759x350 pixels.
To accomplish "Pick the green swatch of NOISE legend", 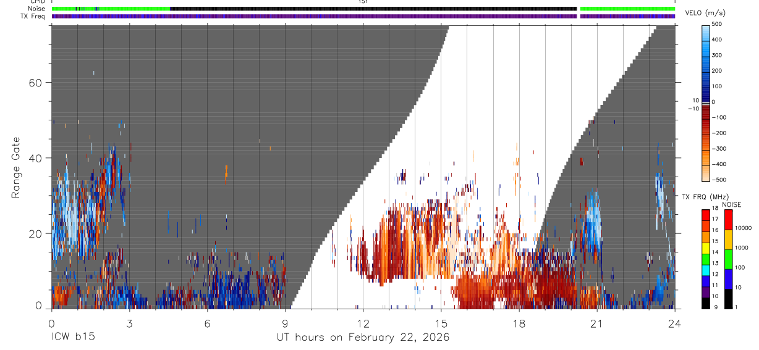I will tap(728, 259).
